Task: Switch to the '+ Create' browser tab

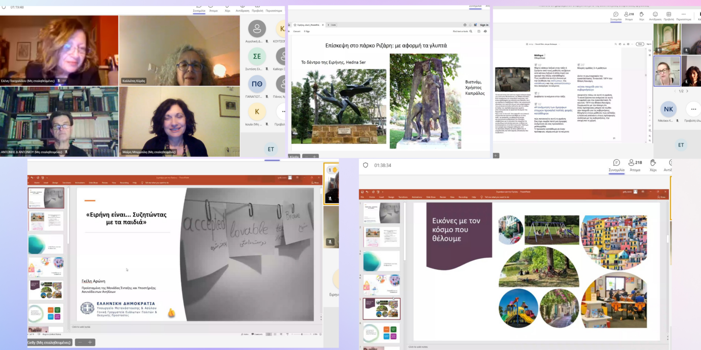Action: pyautogui.click(x=332, y=25)
